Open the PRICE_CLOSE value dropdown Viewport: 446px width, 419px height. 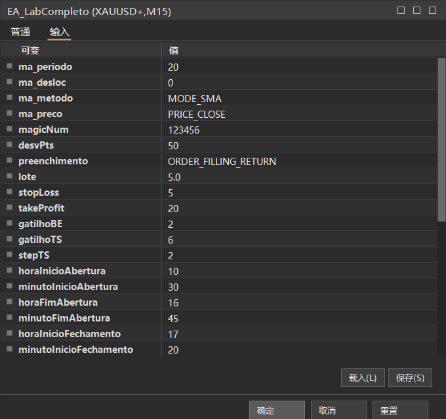(x=300, y=114)
